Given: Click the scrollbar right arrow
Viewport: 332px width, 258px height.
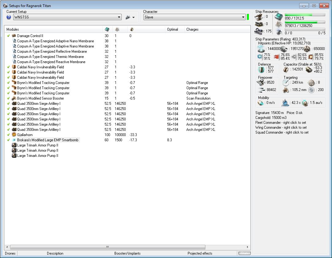Looking at the screenshot, I should click(247, 247).
